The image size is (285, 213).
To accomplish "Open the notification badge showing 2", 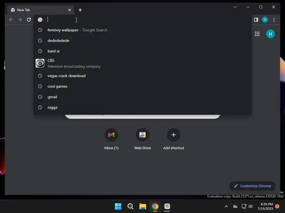I will click(277, 206).
